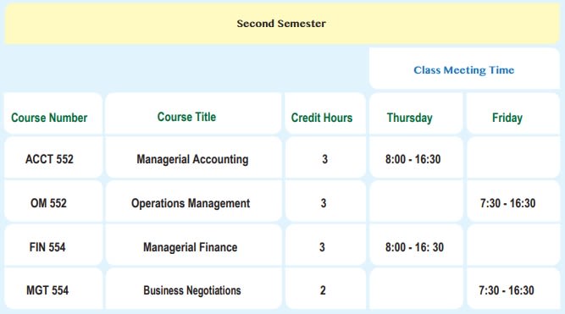565x314 pixels.
Task: Click the Credit Hours column header
Action: tap(325, 113)
